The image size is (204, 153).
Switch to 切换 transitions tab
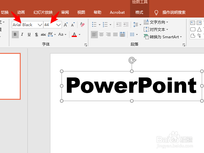click(5, 12)
